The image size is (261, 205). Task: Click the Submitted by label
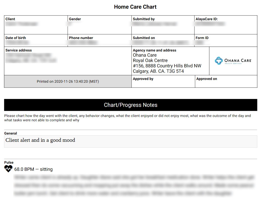coord(144,19)
